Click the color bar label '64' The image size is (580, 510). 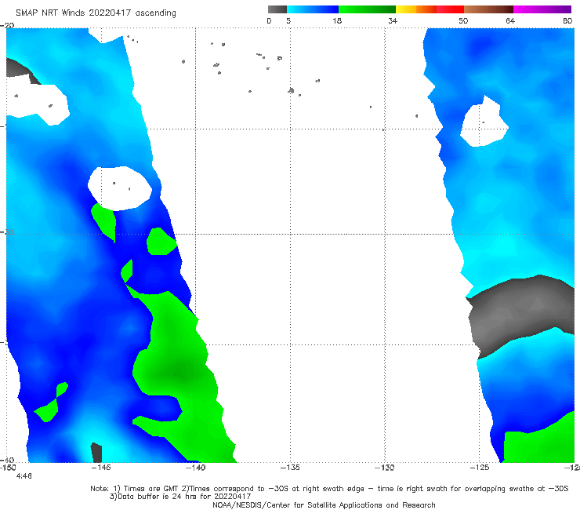510,20
